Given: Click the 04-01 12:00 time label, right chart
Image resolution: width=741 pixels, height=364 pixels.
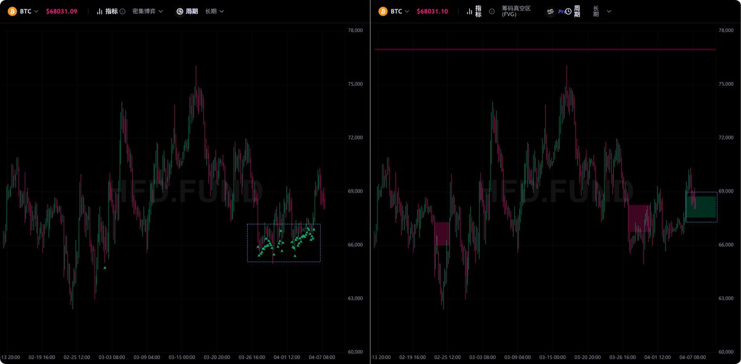Looking at the screenshot, I should tap(658, 357).
